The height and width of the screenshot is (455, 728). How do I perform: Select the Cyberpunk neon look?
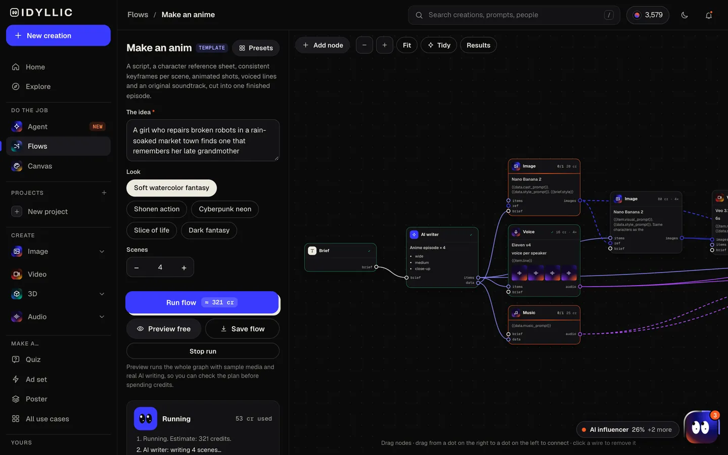tap(225, 209)
